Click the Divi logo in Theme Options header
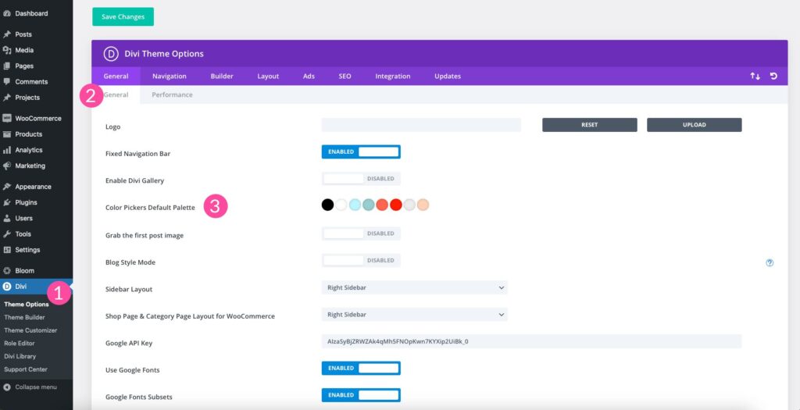800x410 pixels. 111,54
